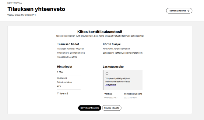Viewport: 204px width, 120px height.
Task: Click 'Kortin tilaaja:' section heading
Action: [x=112, y=44]
